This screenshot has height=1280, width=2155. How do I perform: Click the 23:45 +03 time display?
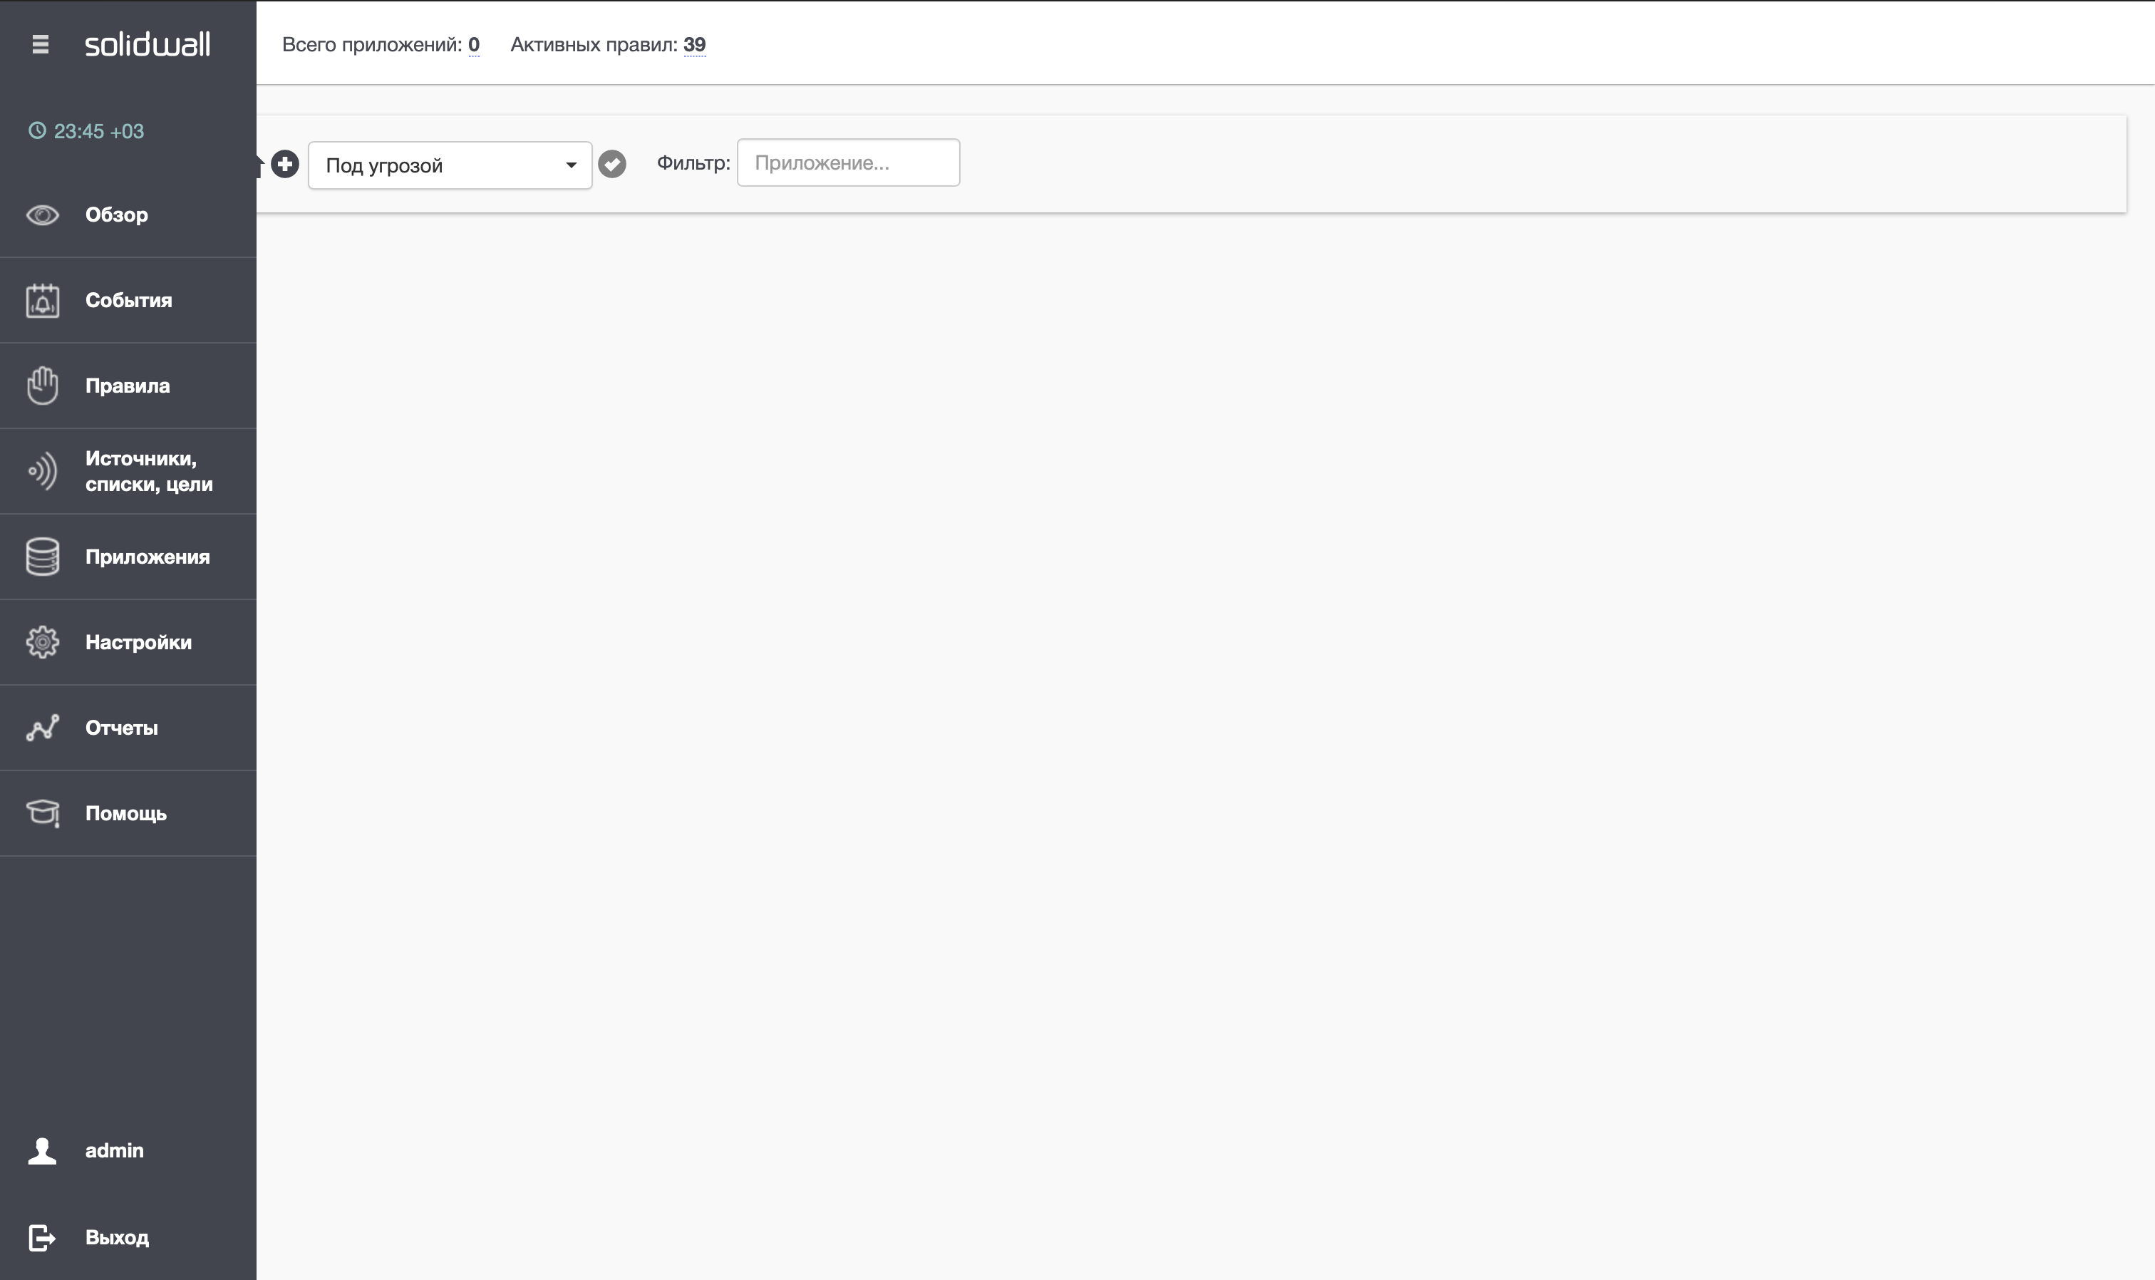pos(98,131)
